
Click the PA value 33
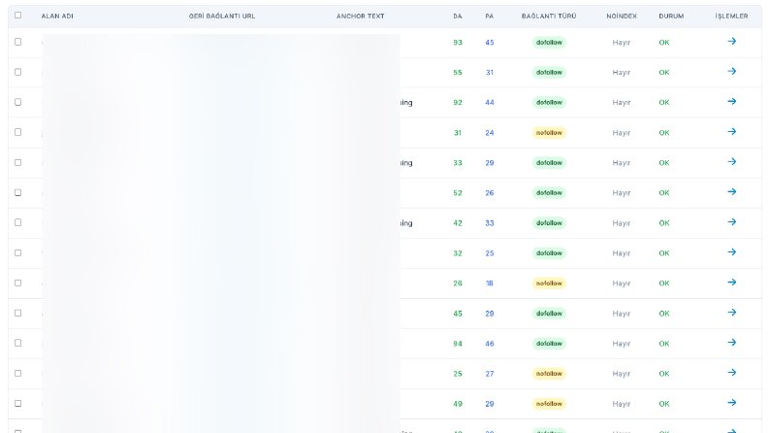(x=490, y=223)
